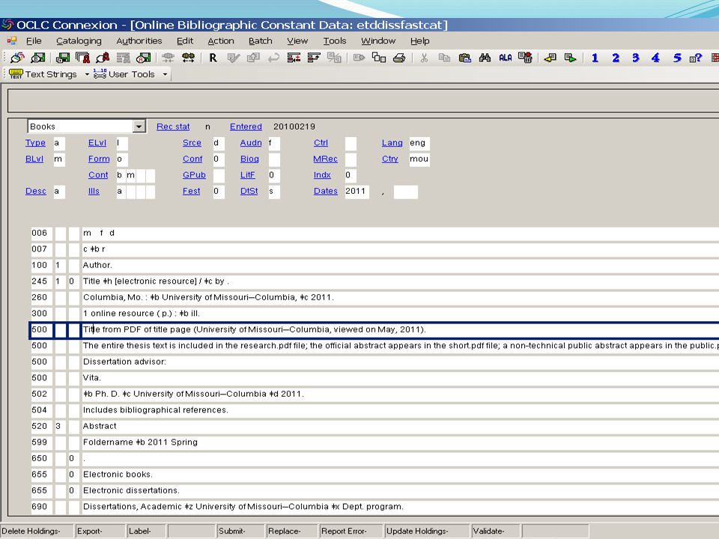Click the authority save file icon with red A

144,58
